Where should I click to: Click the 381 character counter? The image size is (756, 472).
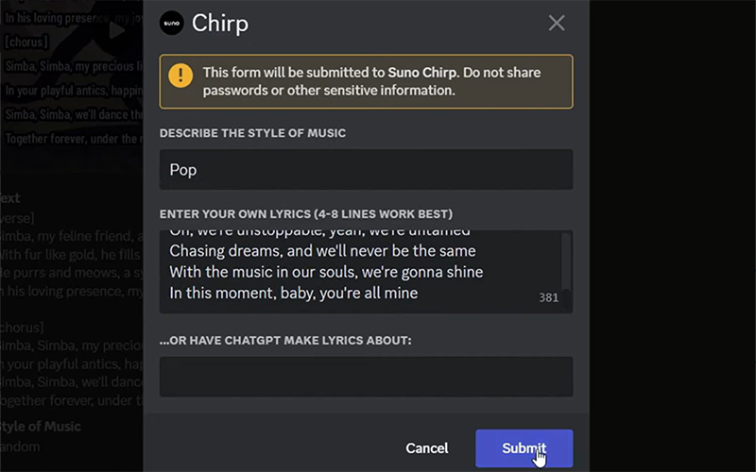coord(548,297)
